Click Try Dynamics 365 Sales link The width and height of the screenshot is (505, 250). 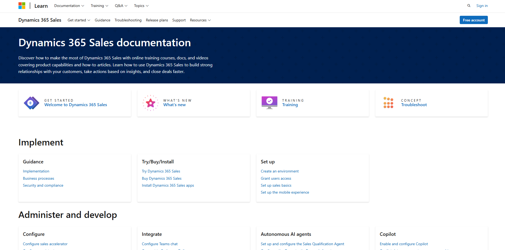pos(161,171)
